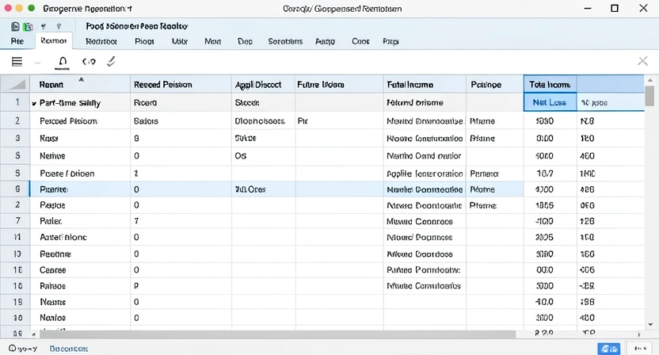Select the Poinoe column header
Viewport: 659px width, 355px height.
tap(495, 85)
